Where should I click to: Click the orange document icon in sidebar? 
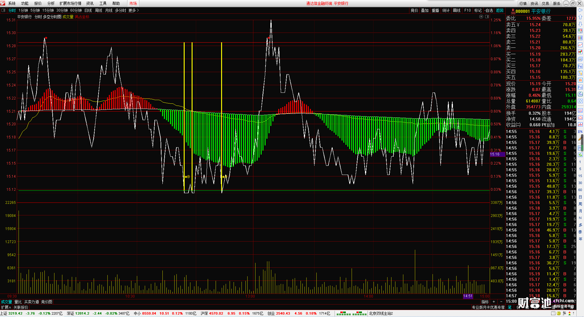pos(580,80)
